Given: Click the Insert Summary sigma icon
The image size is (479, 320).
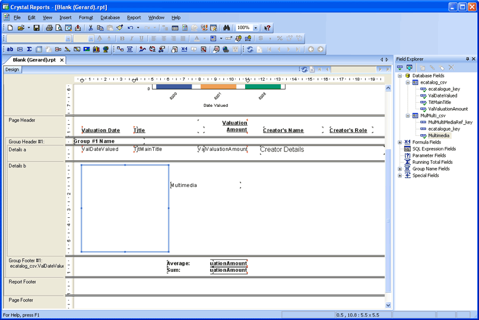Looking at the screenshot, I should tap(29, 49).
